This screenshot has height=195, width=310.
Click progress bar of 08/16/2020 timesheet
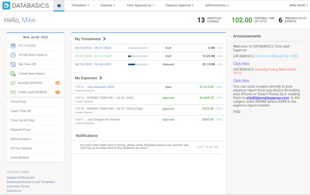(138, 48)
